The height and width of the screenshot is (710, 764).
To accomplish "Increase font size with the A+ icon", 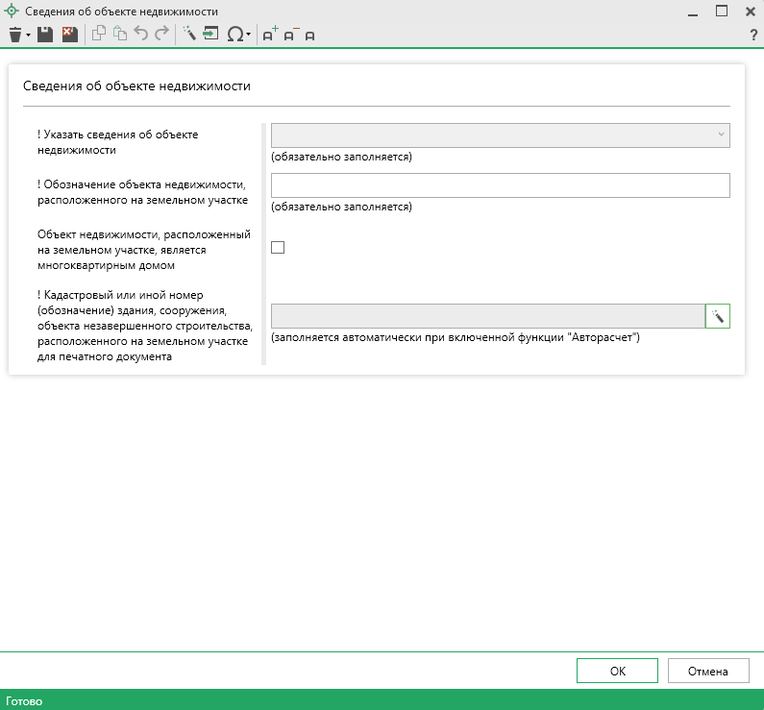I will (270, 35).
